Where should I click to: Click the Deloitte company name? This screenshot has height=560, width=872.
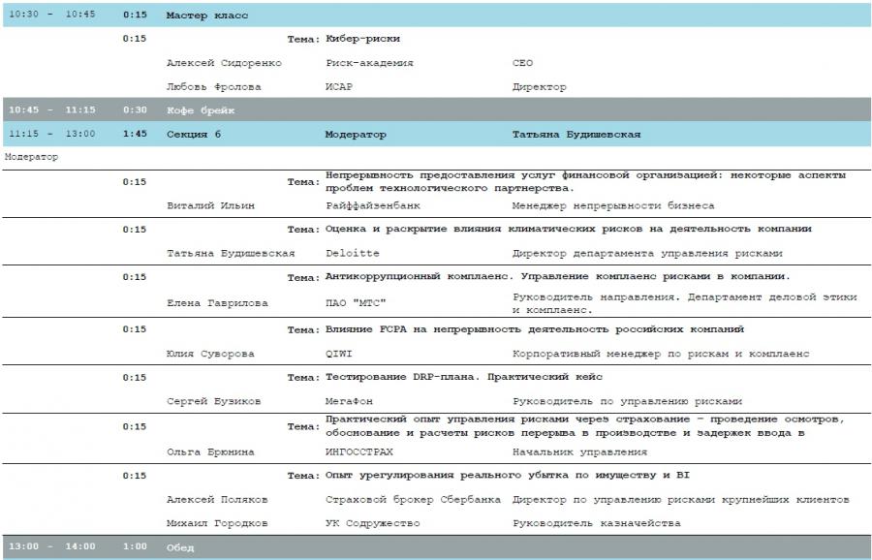tap(346, 253)
